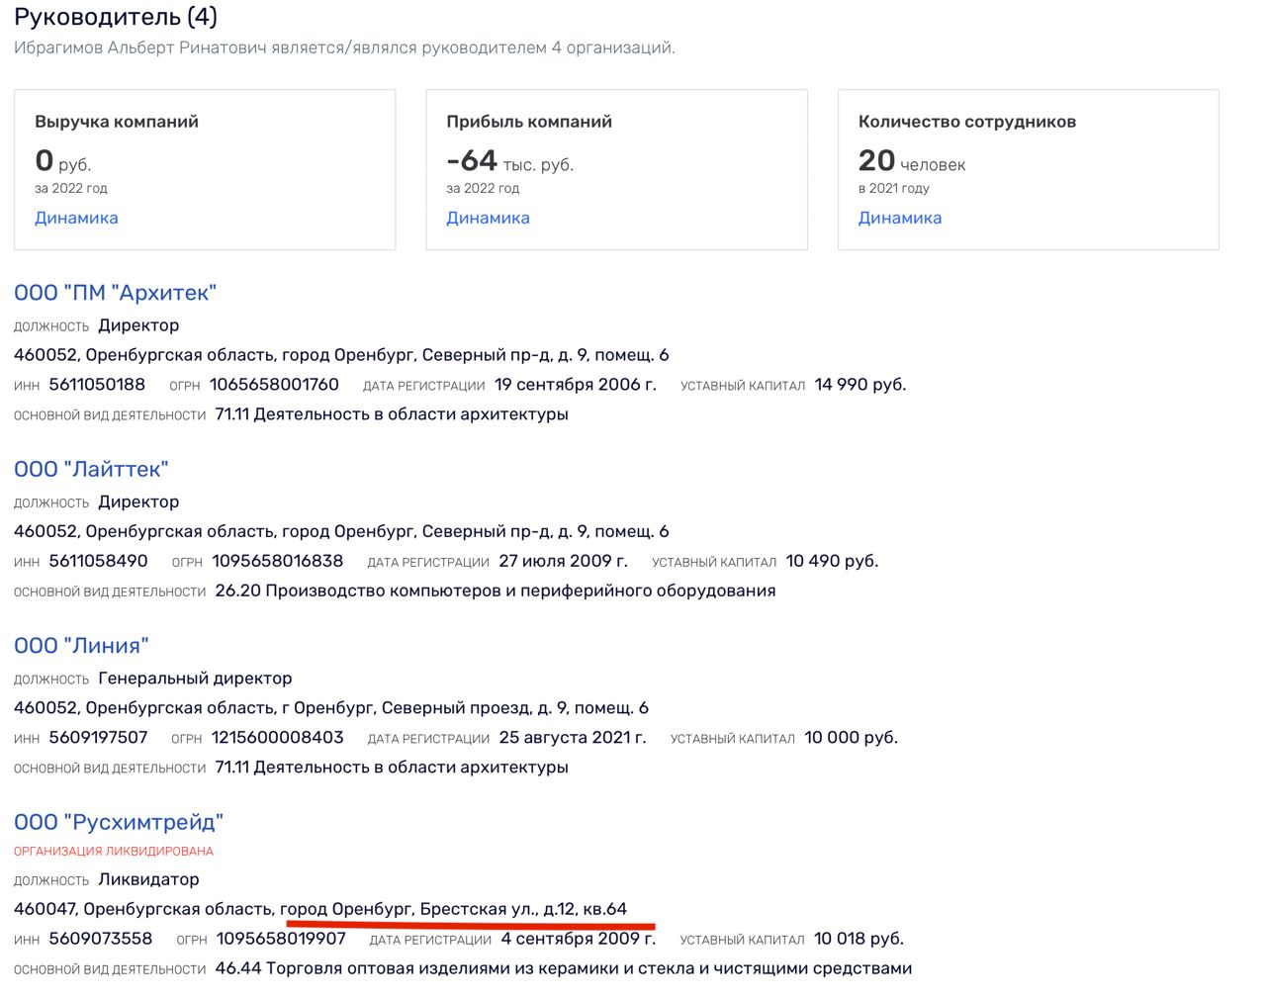The height and width of the screenshot is (1000, 1266).
Task: Click activity 71.11 under ООО ПМ Архитек
Action: click(x=392, y=414)
